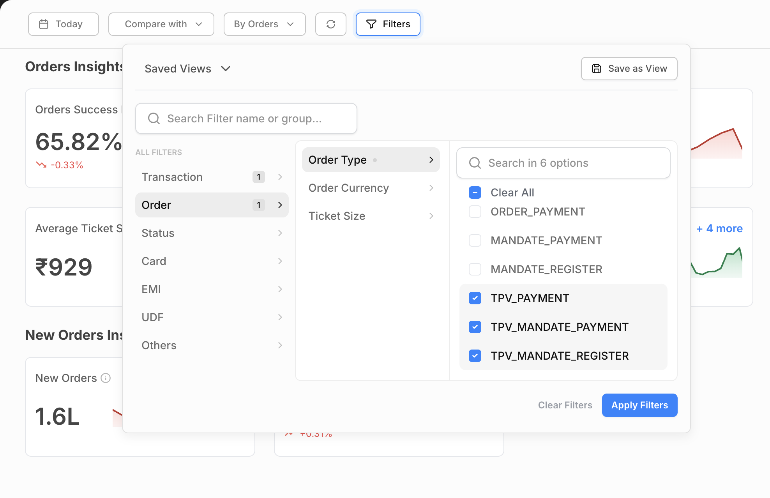Click the Clear Filters link

[x=565, y=405]
